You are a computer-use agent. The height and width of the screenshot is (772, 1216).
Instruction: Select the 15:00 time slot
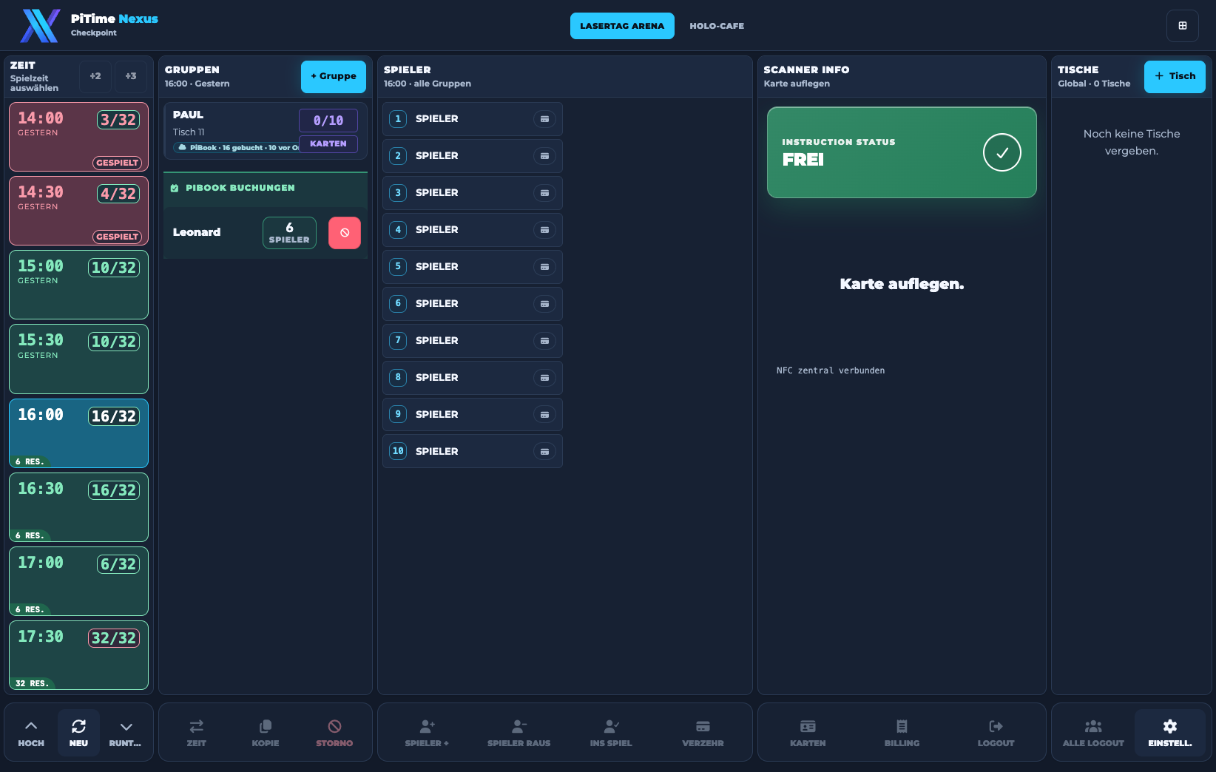pyautogui.click(x=78, y=285)
